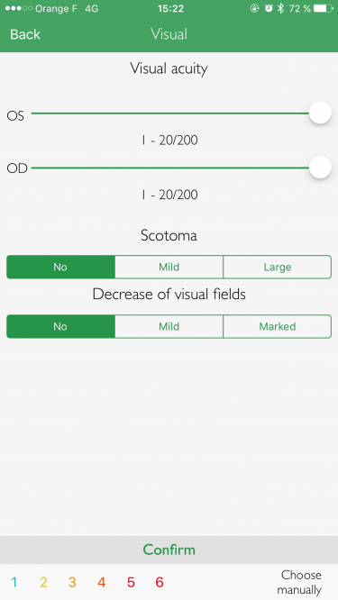Tap the battery icon in status bar

[x=323, y=8]
